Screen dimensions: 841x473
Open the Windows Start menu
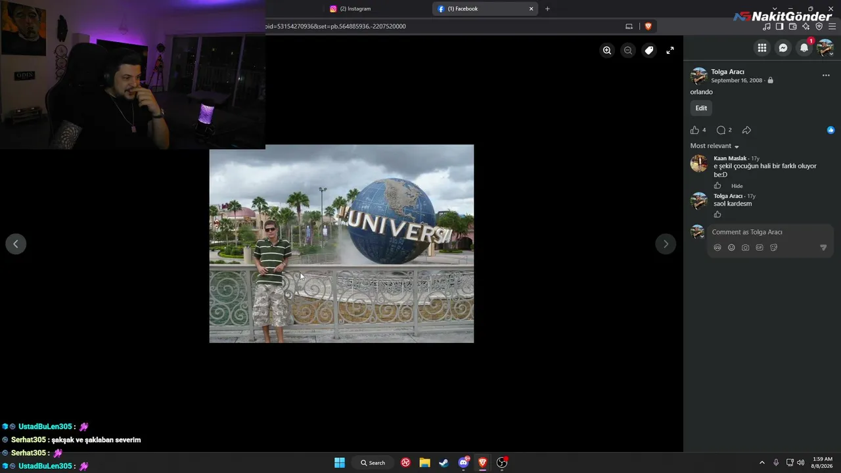point(340,462)
